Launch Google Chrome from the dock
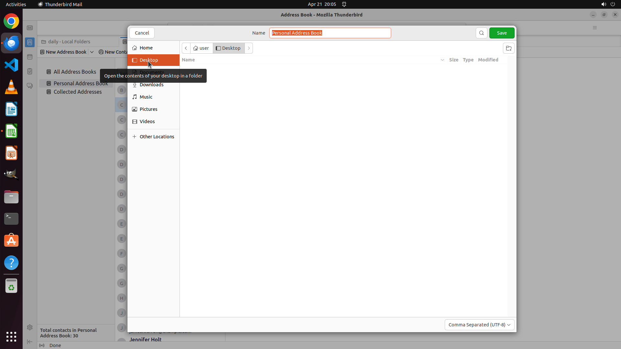Viewport: 621px width, 349px height. pyautogui.click(x=11, y=21)
